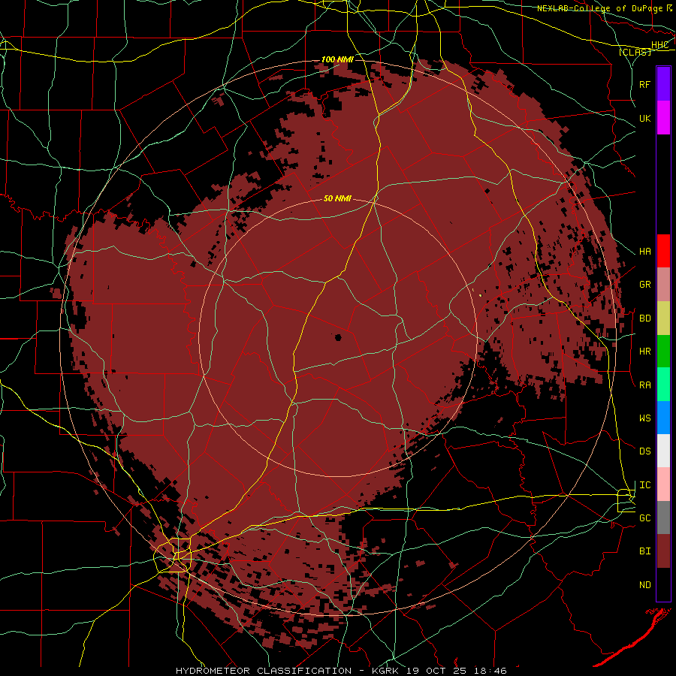This screenshot has width=676, height=676.
Task: Click the small yellow pixel echo east of center
Action: [480, 295]
